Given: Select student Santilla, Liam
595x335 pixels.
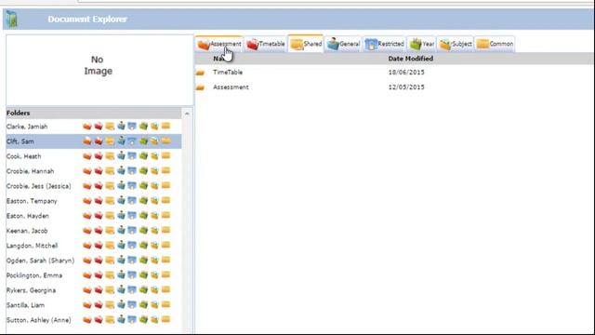Looking at the screenshot, I should pos(25,305).
